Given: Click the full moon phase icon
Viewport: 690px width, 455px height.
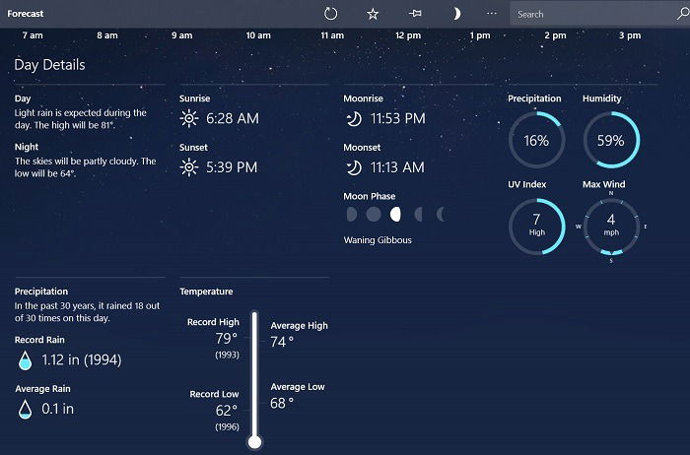Looking at the screenshot, I should pyautogui.click(x=374, y=215).
